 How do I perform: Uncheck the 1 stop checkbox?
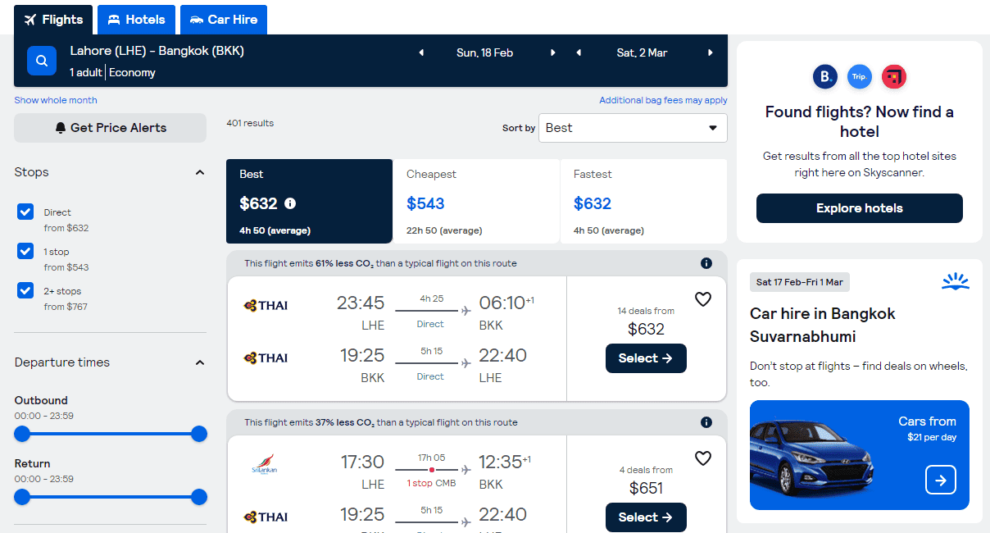click(25, 251)
